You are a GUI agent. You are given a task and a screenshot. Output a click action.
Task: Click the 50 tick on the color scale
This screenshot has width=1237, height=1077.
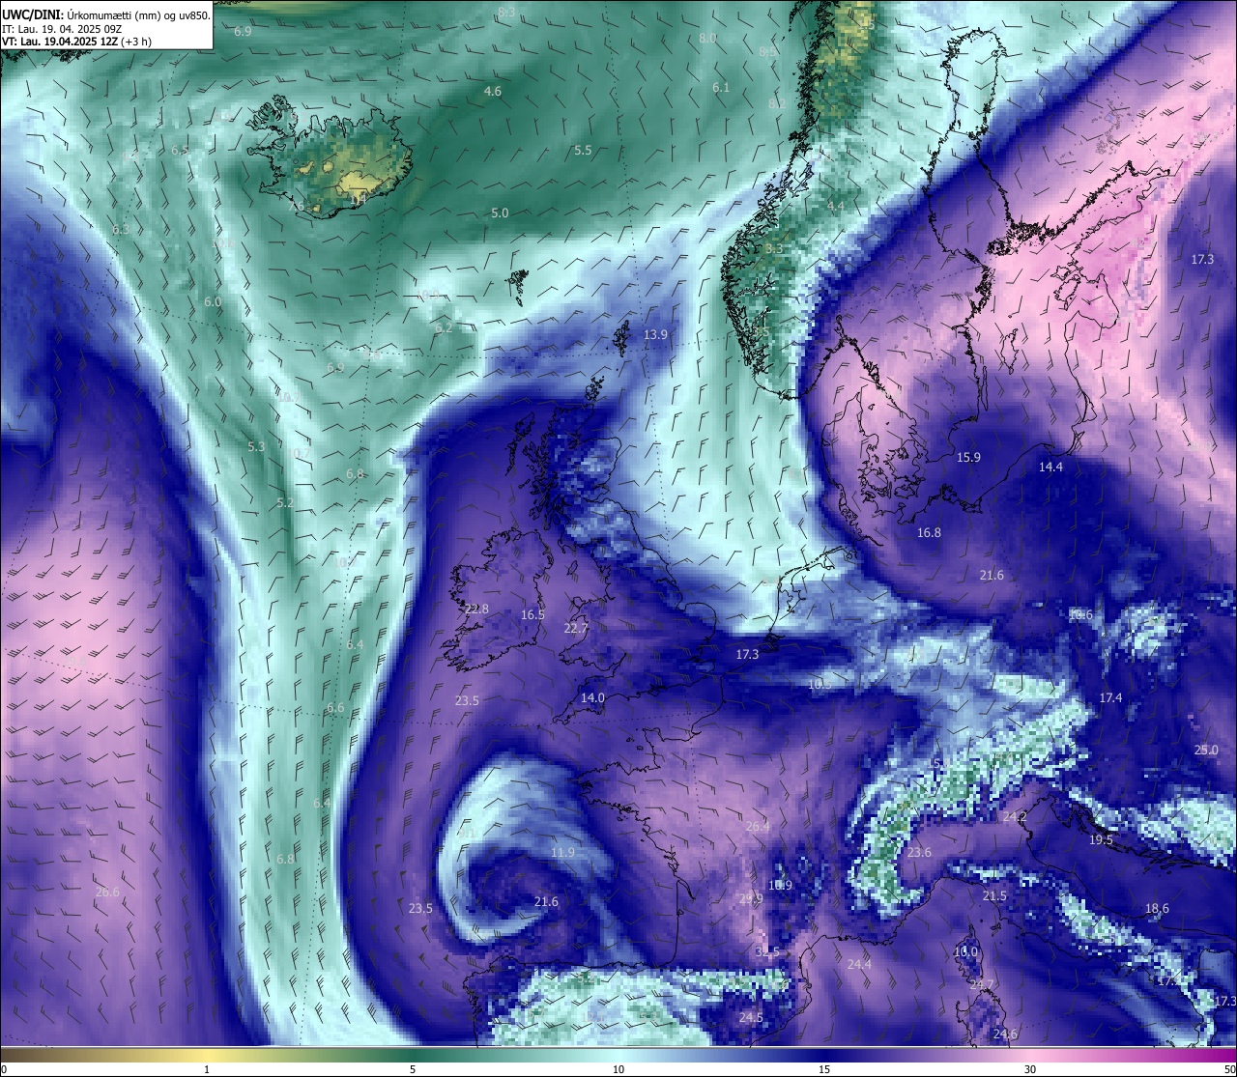1228,1069
